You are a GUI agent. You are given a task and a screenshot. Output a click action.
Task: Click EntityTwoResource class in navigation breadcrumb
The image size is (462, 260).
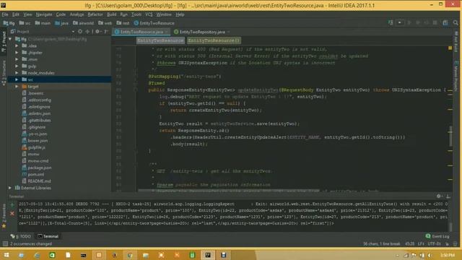tap(154, 23)
